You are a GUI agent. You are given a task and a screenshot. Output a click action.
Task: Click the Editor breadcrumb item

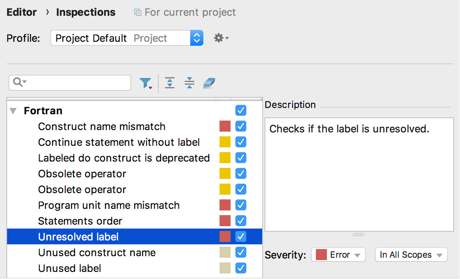pyautogui.click(x=21, y=12)
